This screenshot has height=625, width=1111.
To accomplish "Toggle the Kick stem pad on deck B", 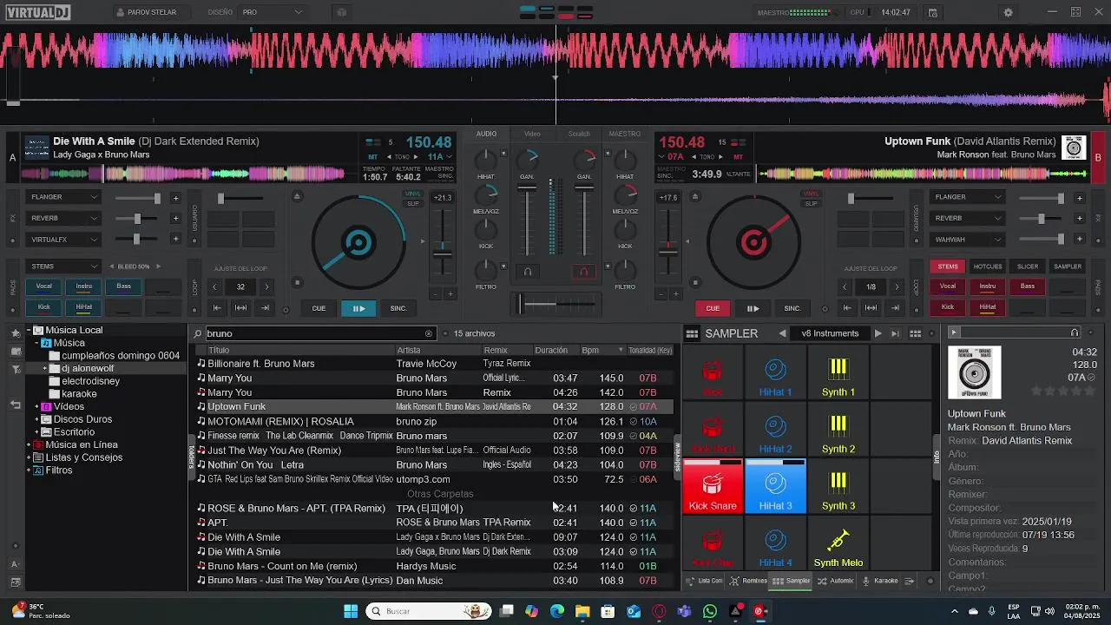I will pyautogui.click(x=948, y=306).
